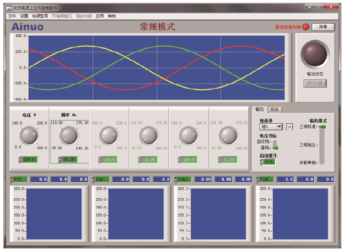Image resolution: width=344 pixels, height=250 pixels.
Task: Set output mode to 三相独立
Action: pyautogui.click(x=322, y=145)
